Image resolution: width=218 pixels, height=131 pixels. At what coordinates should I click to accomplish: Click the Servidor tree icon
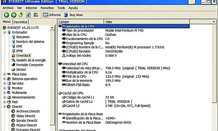9,83
